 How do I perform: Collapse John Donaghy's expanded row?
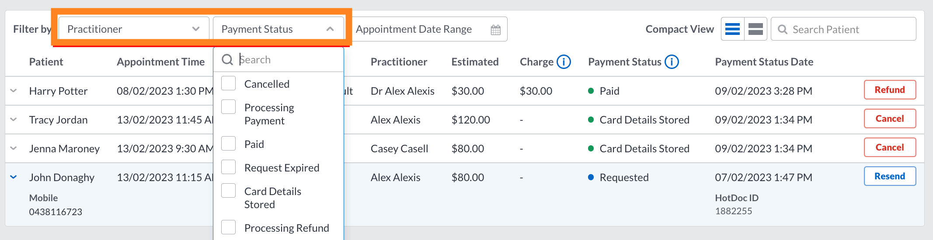[x=14, y=177]
